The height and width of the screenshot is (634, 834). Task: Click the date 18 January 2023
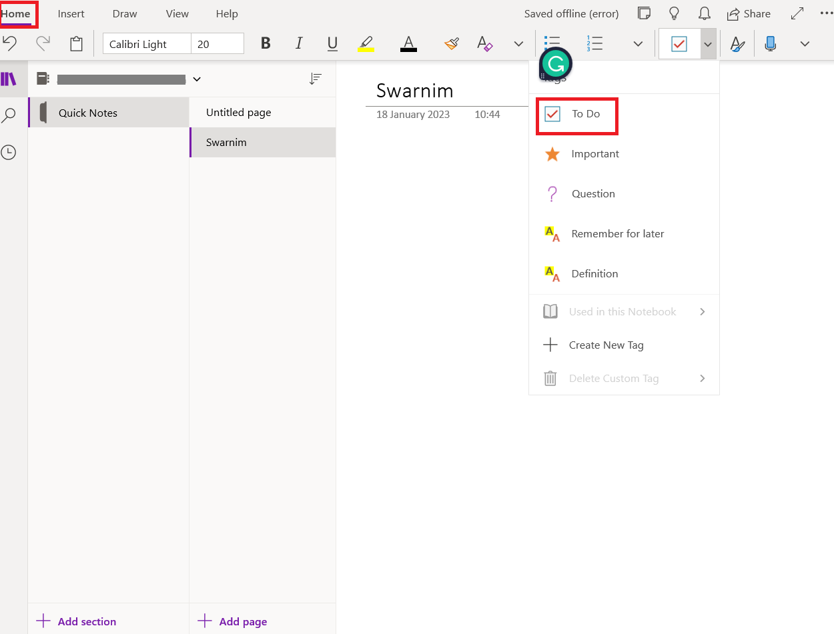click(x=413, y=115)
